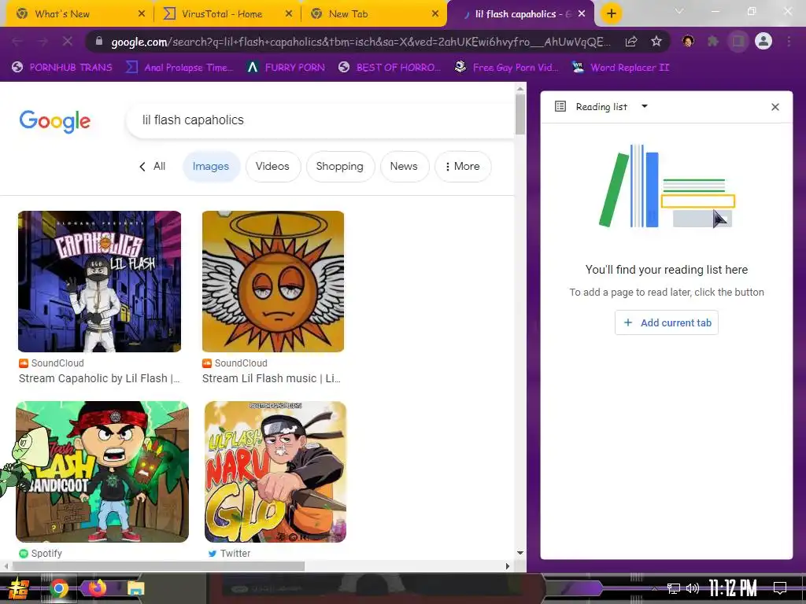
Task: Close the New Tab tab
Action: pos(435,14)
